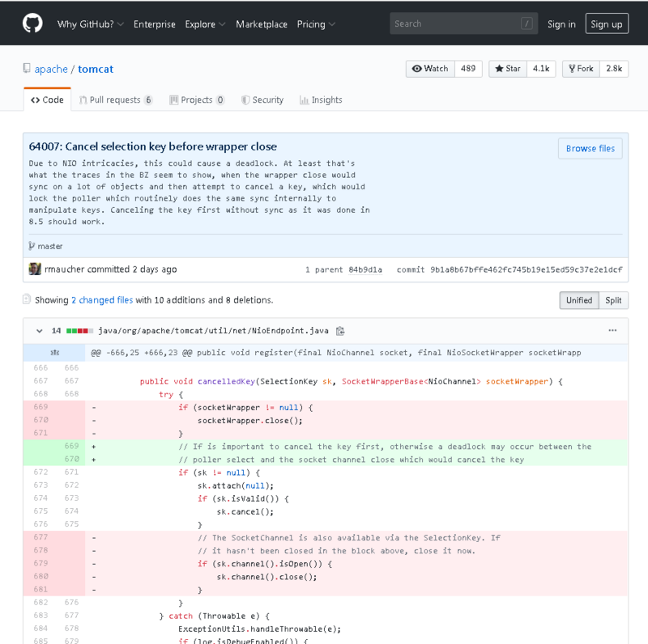Click the Insights graph icon

point(303,100)
